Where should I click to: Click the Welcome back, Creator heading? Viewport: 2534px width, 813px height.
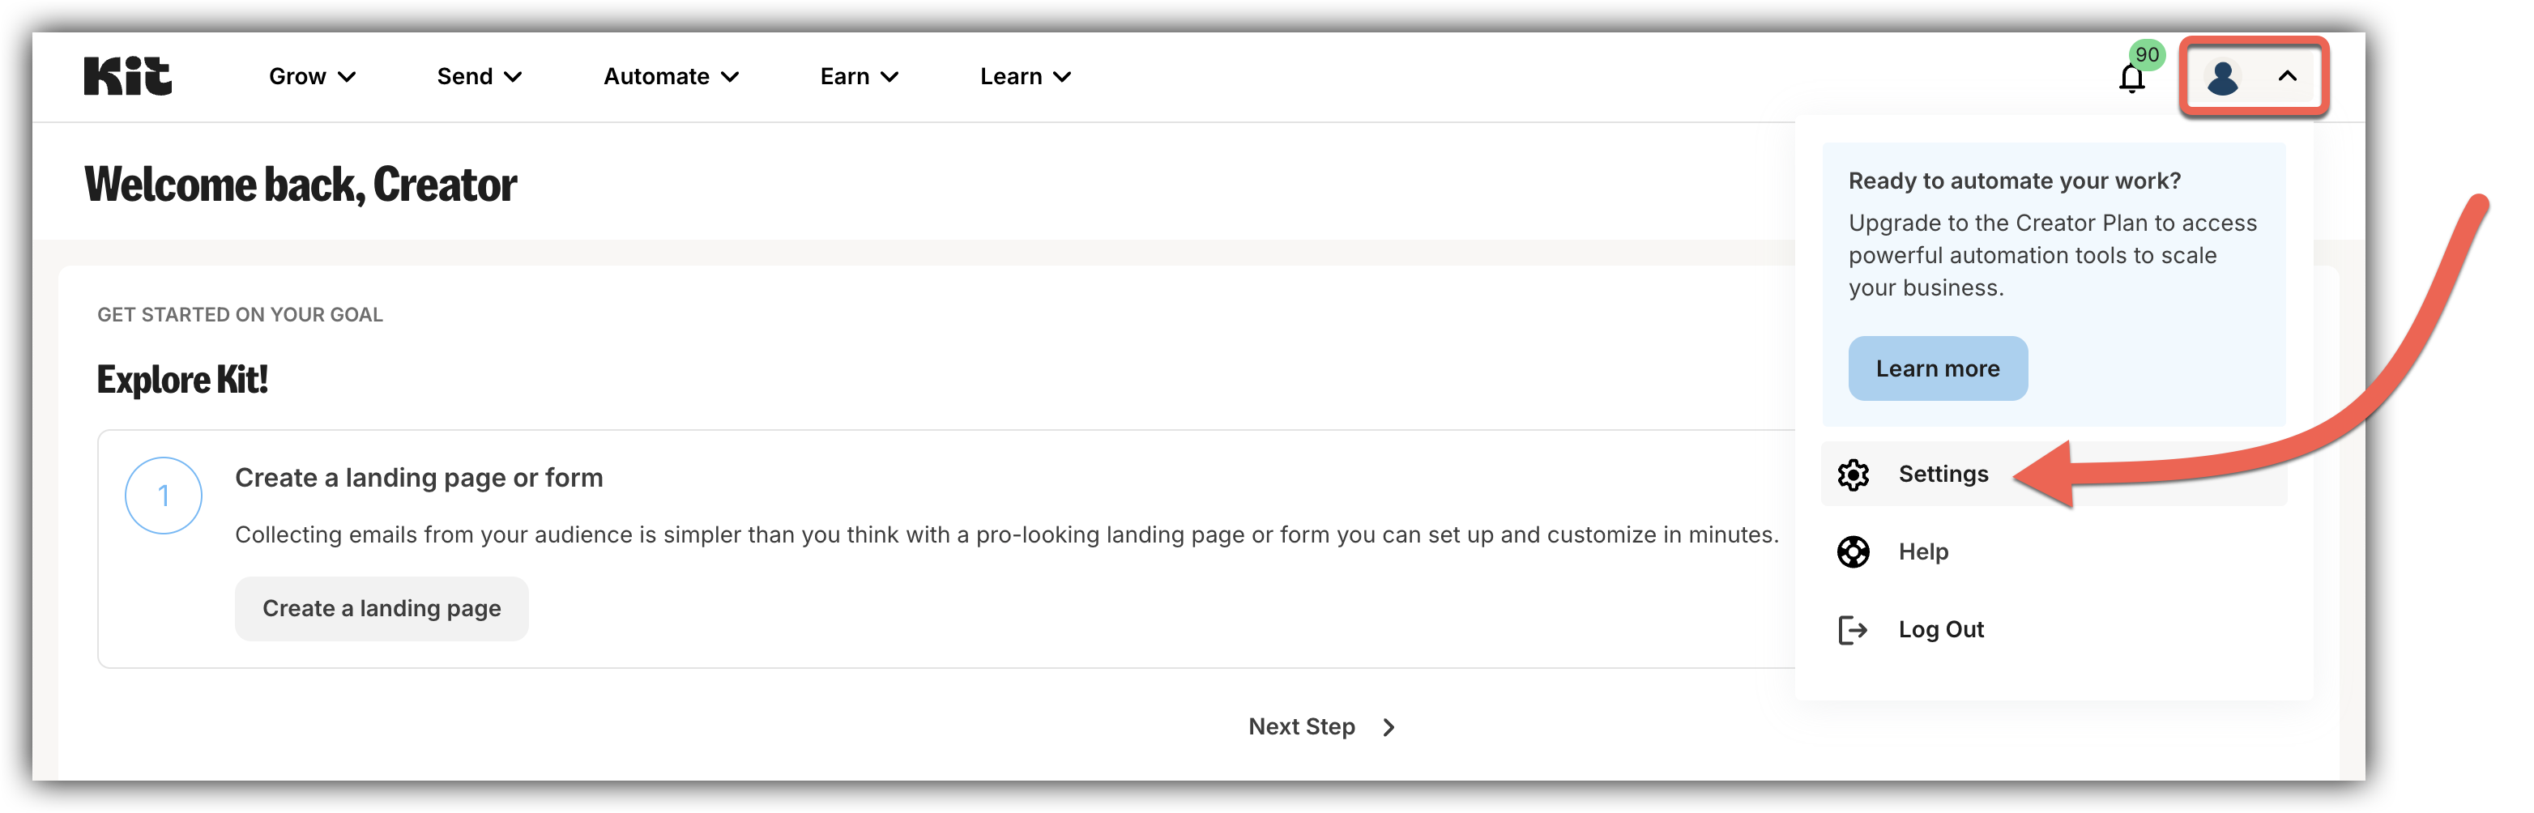(x=300, y=184)
